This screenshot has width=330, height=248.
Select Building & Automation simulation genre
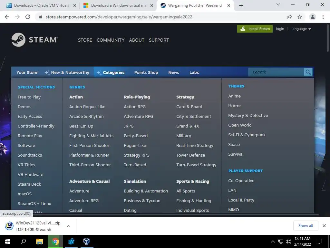point(146,191)
